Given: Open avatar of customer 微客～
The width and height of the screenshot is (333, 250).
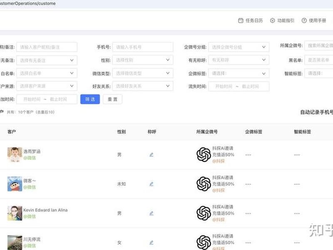Looking at the screenshot, I should 15,184.
